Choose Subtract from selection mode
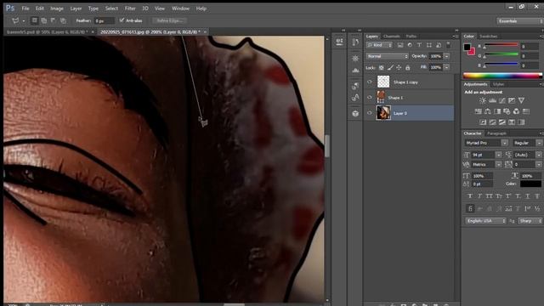Viewport: 544px width, 306px height. pos(54,20)
